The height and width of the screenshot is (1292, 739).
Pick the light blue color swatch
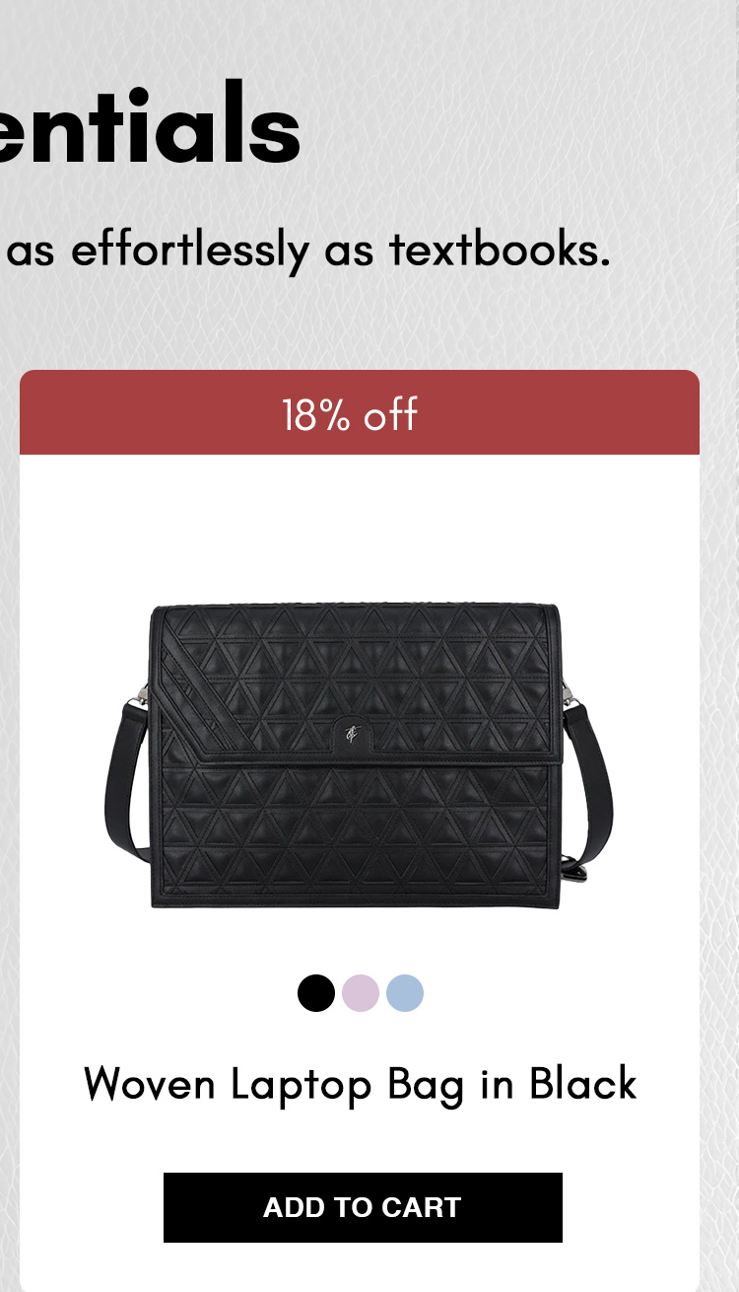(x=405, y=993)
